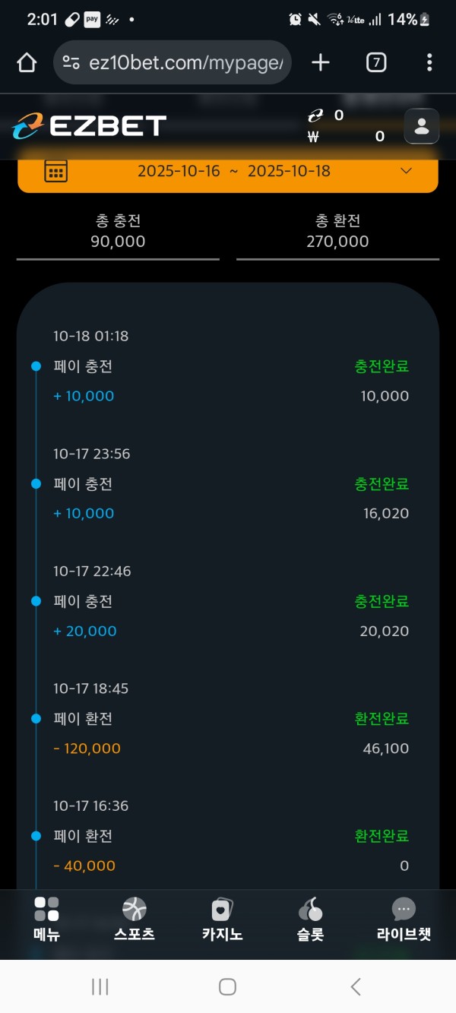Open the browser three-dot menu
Screen dimensions: 456x1013
click(x=429, y=62)
